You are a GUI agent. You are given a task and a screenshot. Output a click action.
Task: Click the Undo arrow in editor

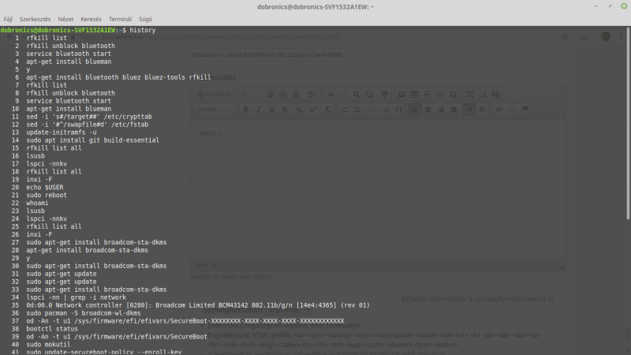point(330,94)
